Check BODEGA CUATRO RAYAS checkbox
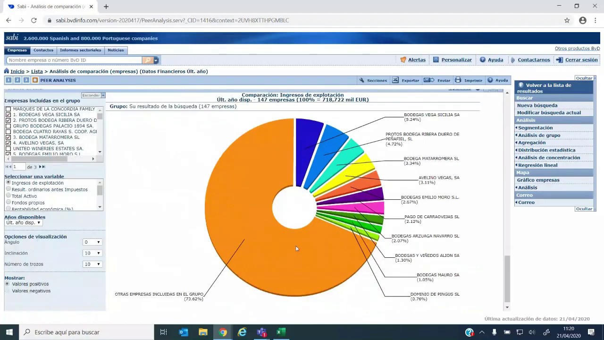The height and width of the screenshot is (340, 604). coord(8,132)
